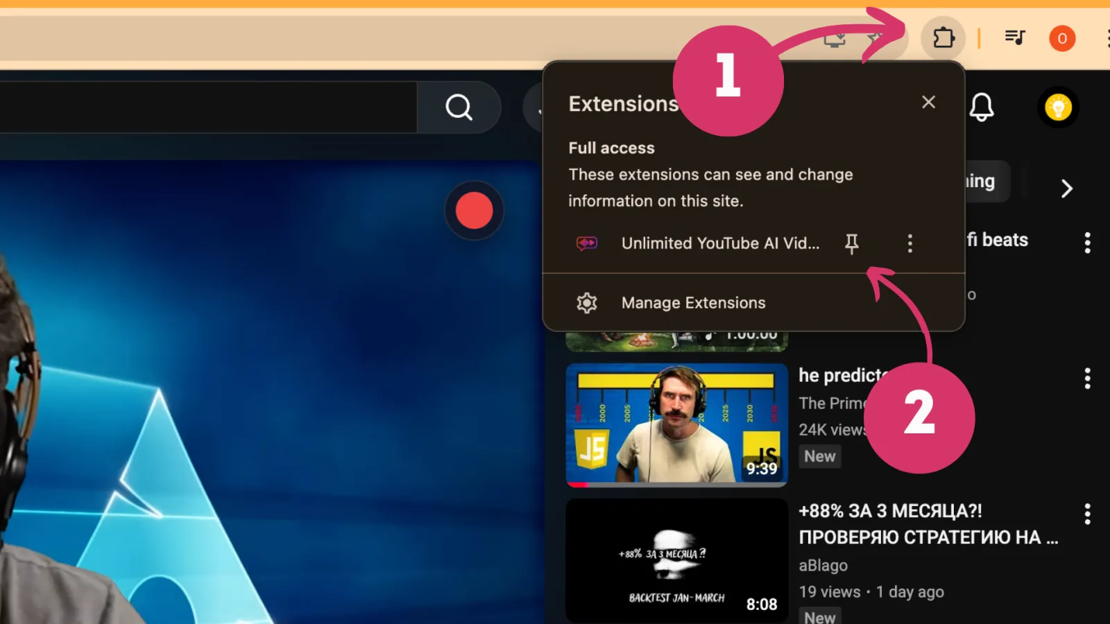Open the +88% ЗА 3 МЕСЯЦА video title

point(928,524)
